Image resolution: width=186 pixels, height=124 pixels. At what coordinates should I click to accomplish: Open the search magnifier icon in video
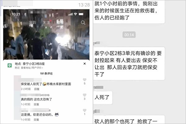click(83, 23)
